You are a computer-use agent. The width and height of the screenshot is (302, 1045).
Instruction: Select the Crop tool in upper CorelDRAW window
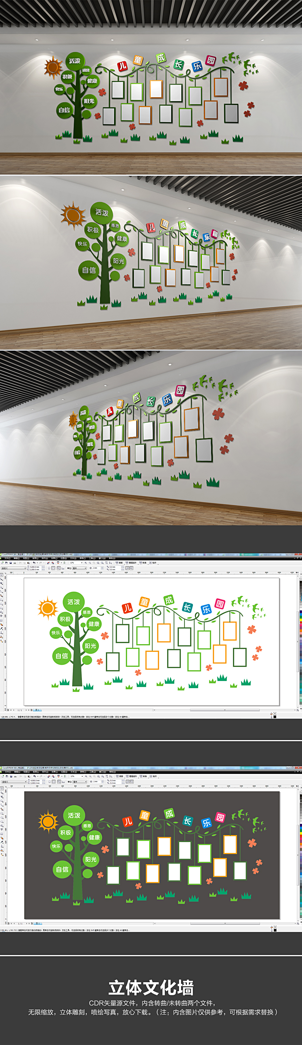(x=1, y=583)
